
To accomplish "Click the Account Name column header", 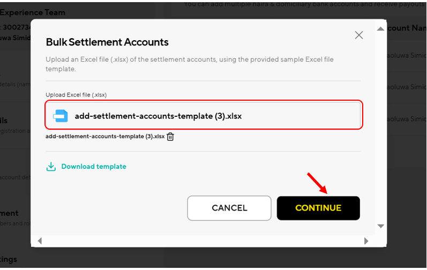I will (x=406, y=28).
